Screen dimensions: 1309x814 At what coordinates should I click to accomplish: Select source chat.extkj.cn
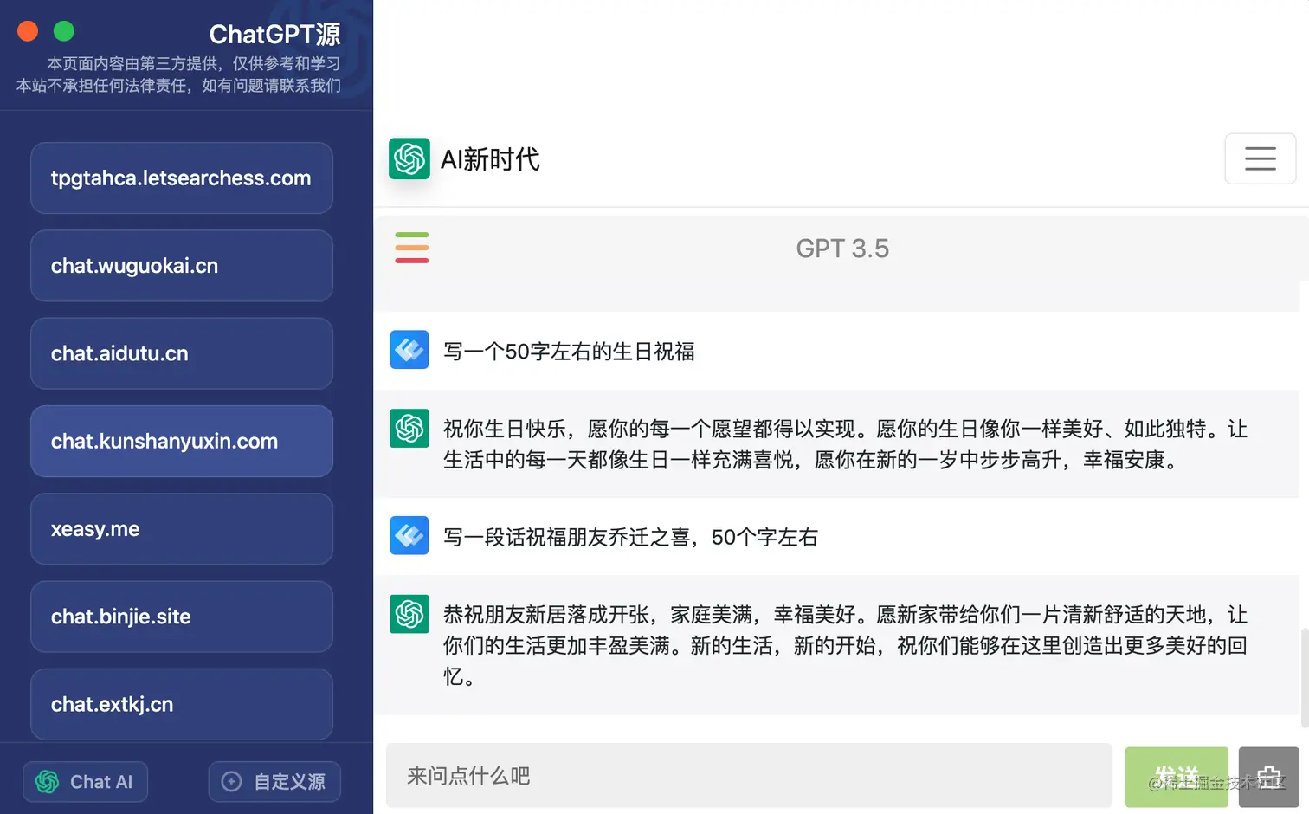(x=182, y=704)
